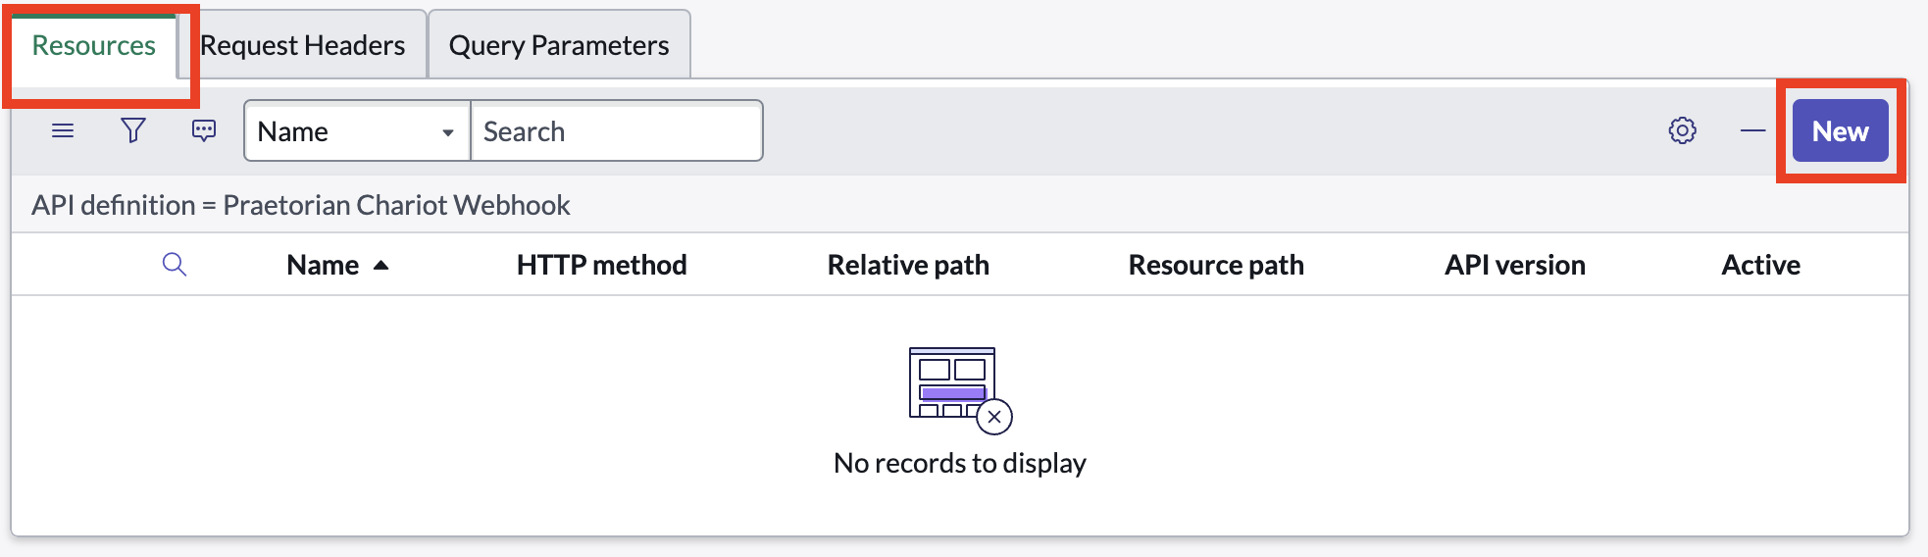Viewport: 1928px width, 557px height.
Task: Switch to the Request Headers tab
Action: point(303,45)
